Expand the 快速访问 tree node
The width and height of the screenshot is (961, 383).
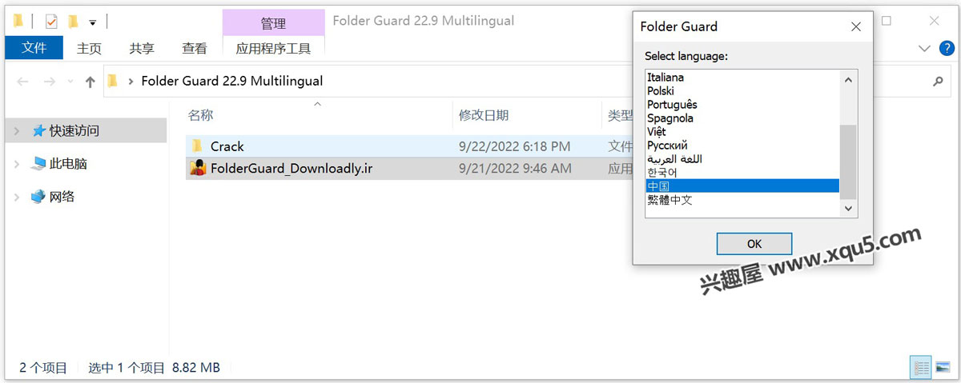(x=17, y=131)
